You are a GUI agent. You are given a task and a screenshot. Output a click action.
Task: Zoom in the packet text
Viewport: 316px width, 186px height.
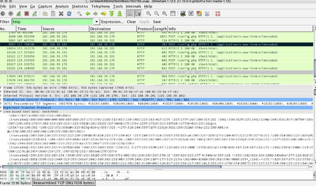point(148,14)
